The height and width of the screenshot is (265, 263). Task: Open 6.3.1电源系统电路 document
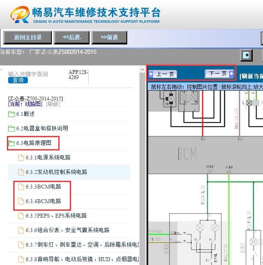point(48,158)
